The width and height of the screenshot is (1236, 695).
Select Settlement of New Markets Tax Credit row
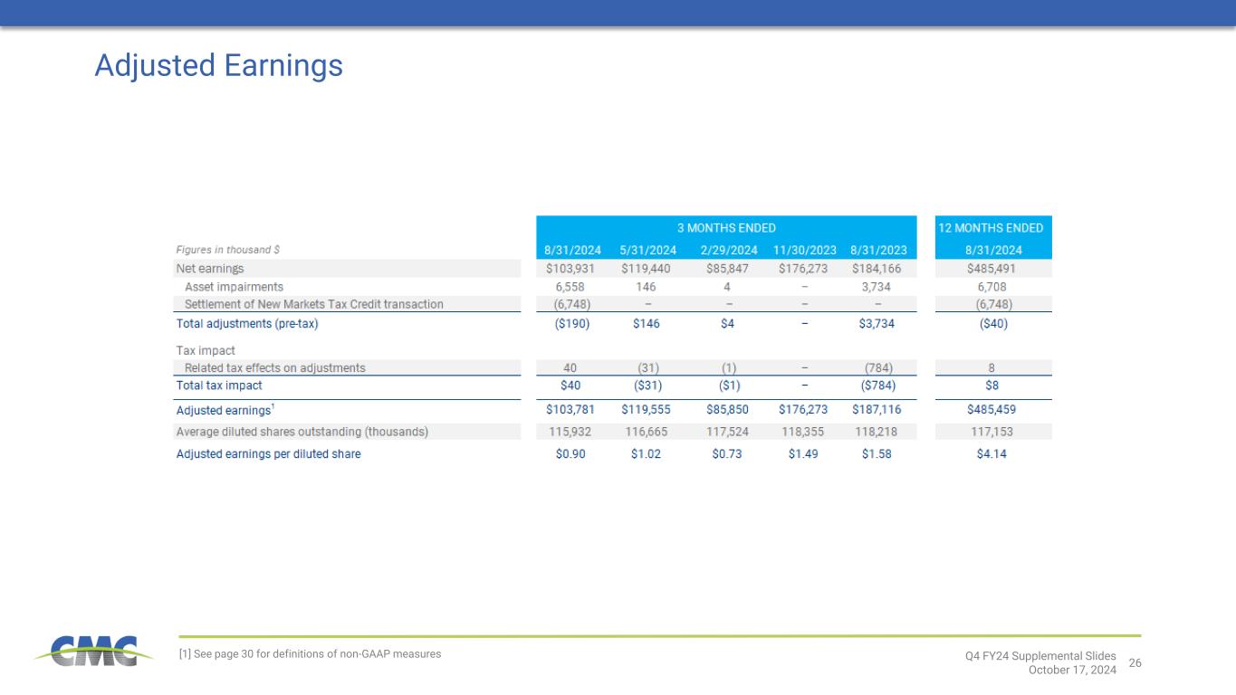click(x=313, y=304)
